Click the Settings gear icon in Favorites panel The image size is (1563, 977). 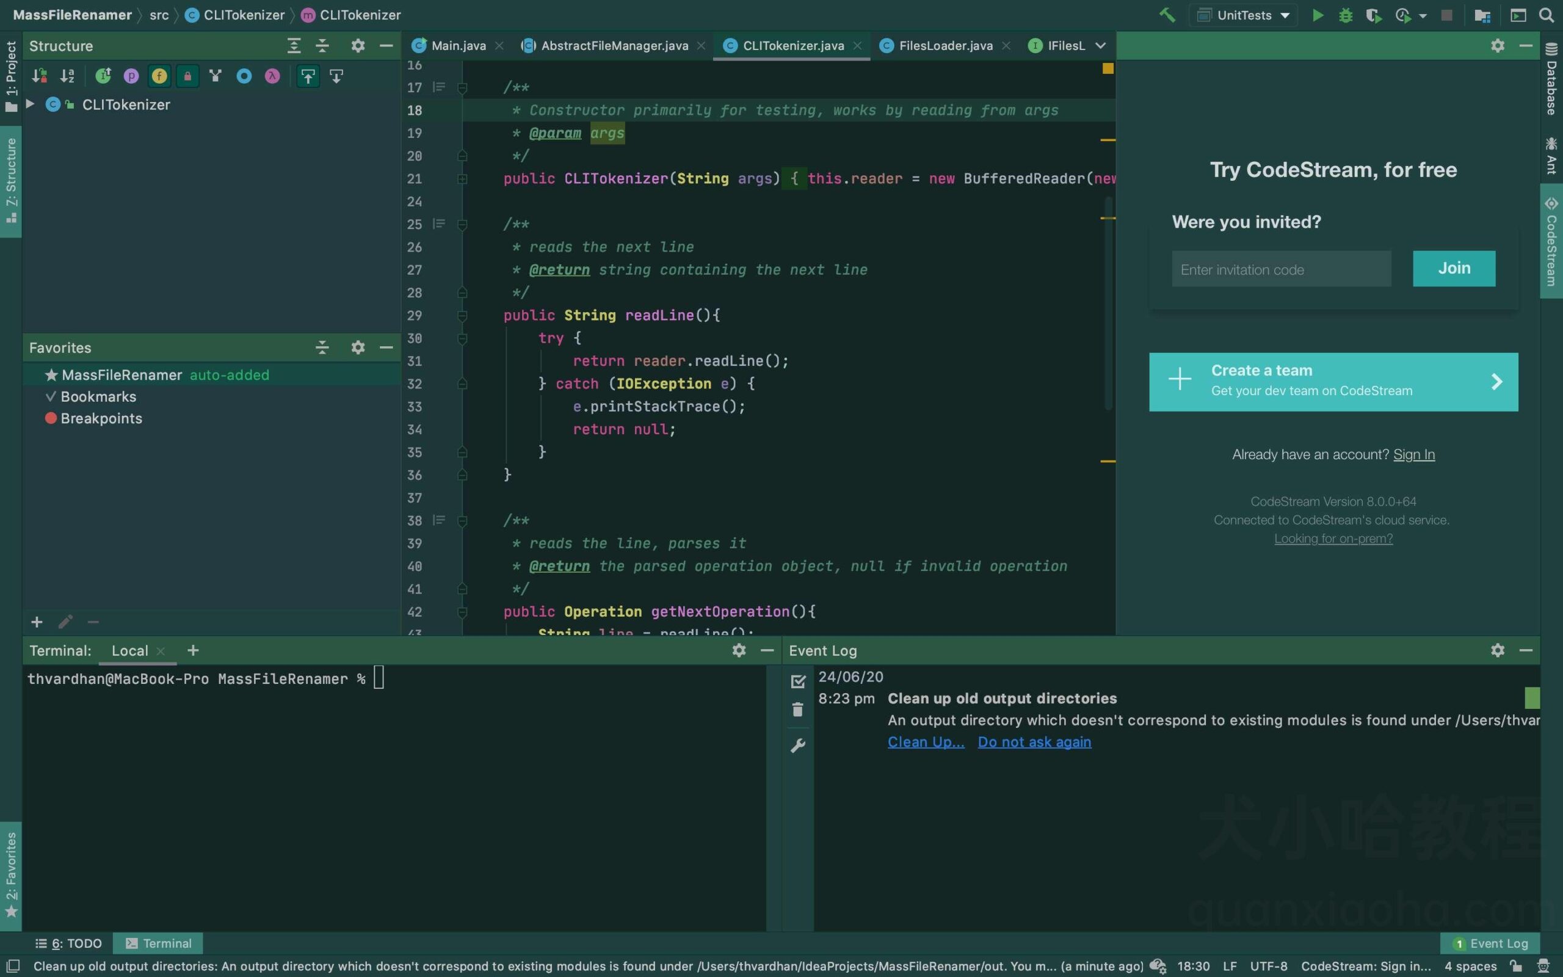click(x=357, y=348)
